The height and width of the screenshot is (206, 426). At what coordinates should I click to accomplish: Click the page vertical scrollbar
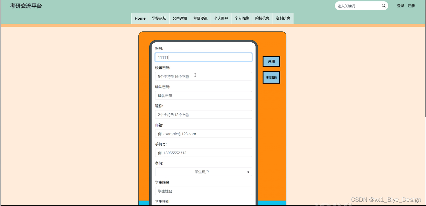425,58
